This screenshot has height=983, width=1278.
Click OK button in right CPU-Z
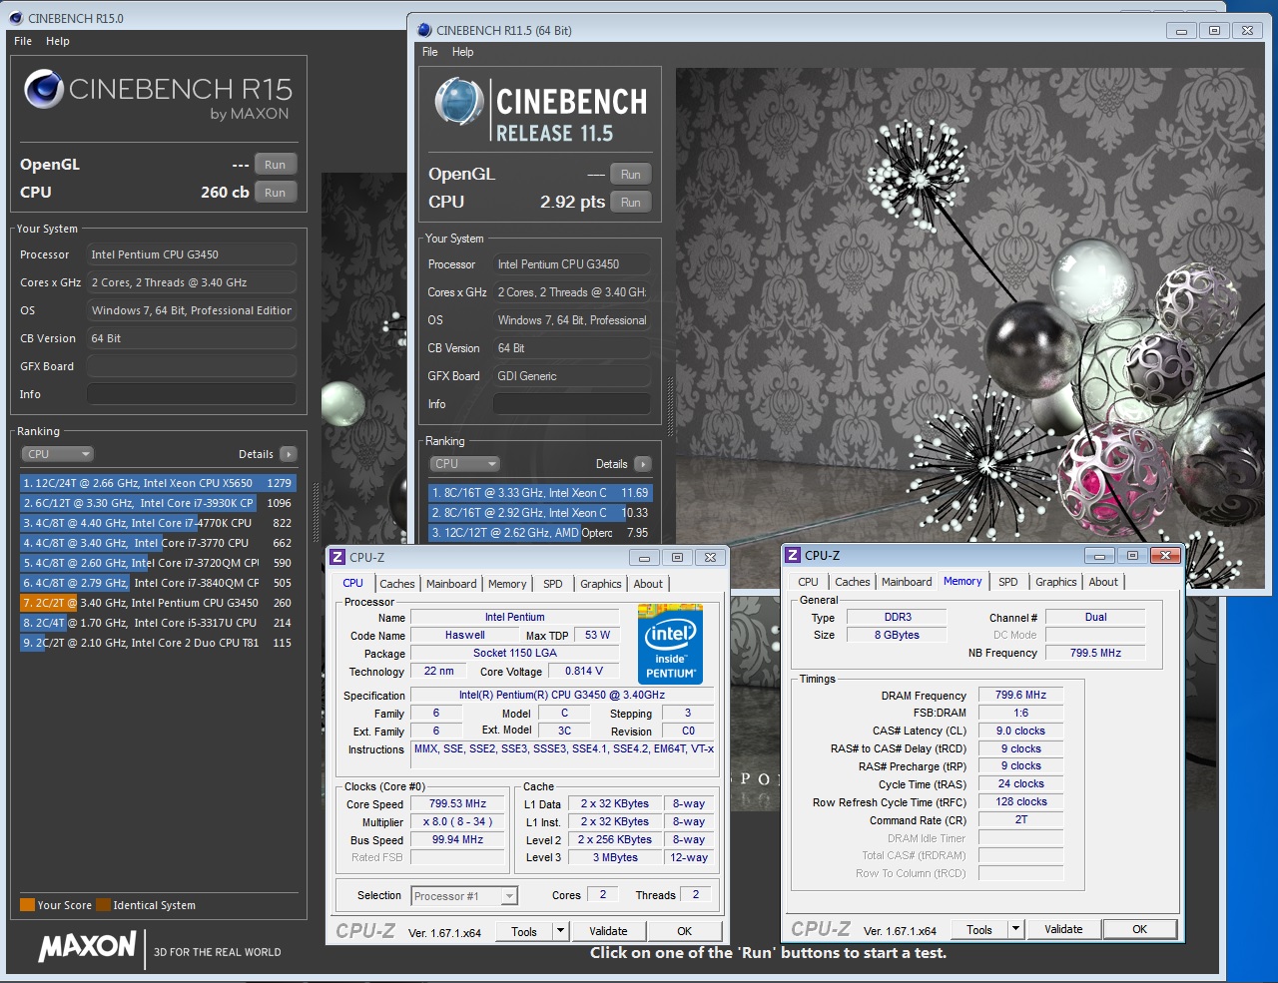pos(1139,929)
